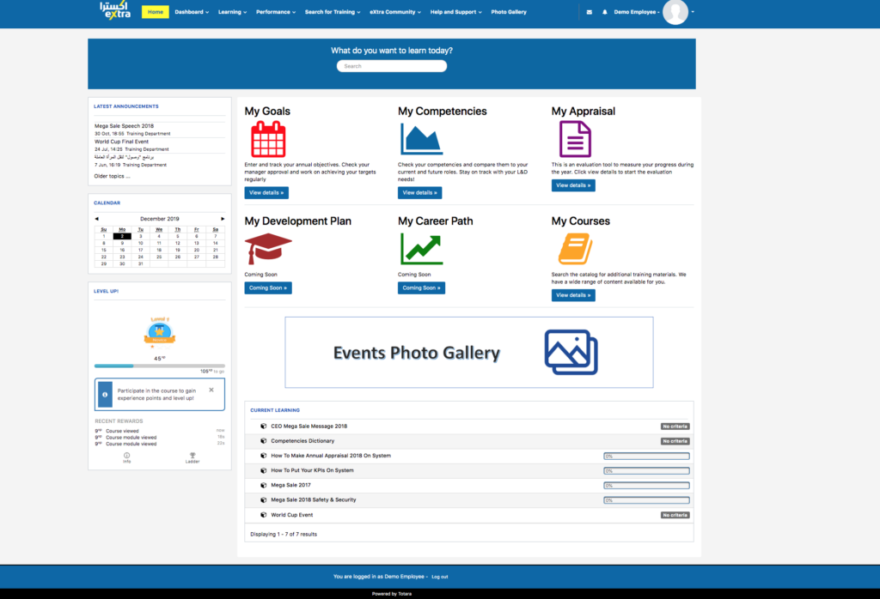Dismiss the level up participation notice

point(211,390)
